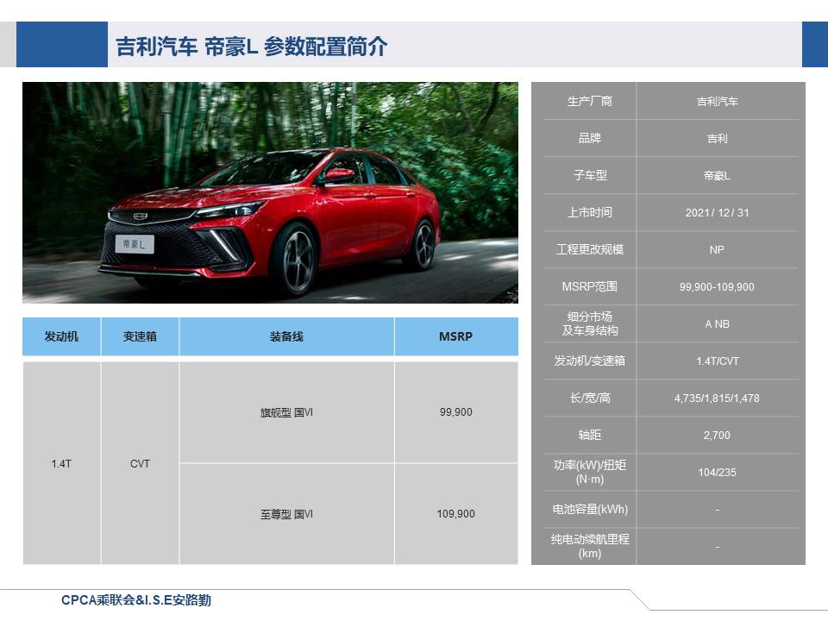The image size is (828, 621).
Task: Select the '吉利' brand value
Action: [717, 138]
